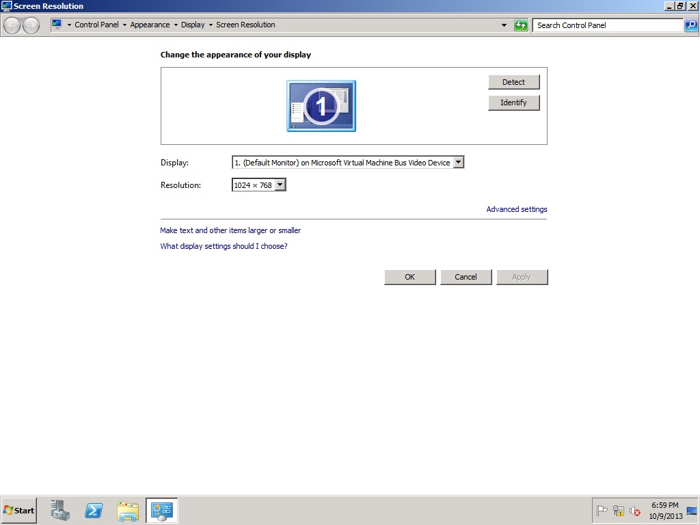This screenshot has width=700, height=525.
Task: Select the active Screen Resolution taskbar icon
Action: click(161, 510)
